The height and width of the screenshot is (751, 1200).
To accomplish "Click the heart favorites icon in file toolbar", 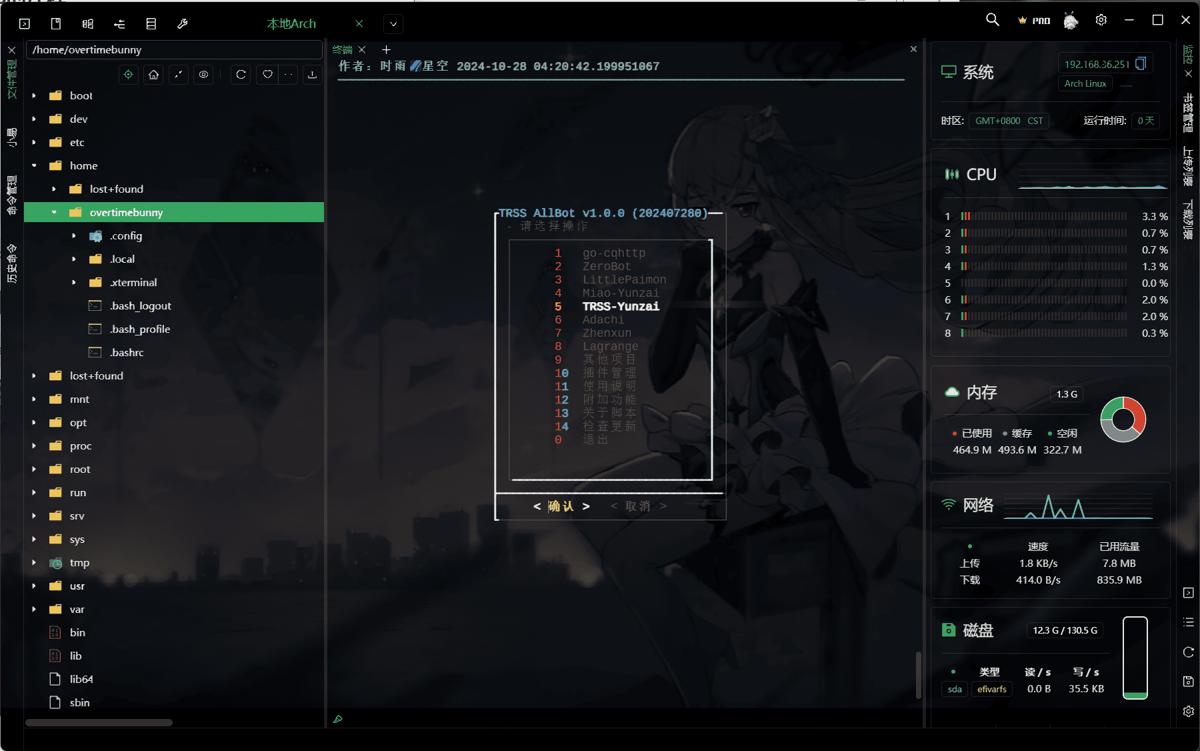I will pos(267,75).
